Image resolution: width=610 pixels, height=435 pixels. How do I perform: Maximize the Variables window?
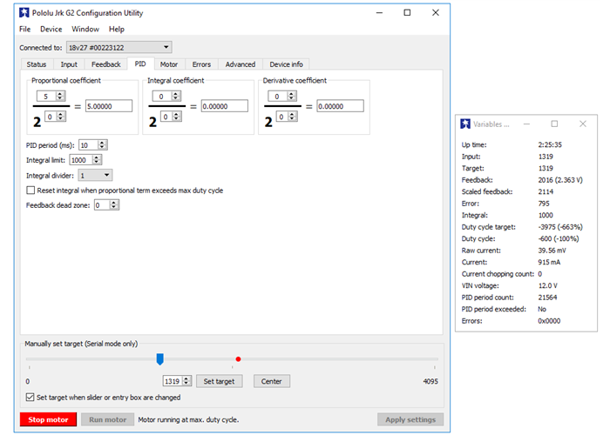(554, 124)
